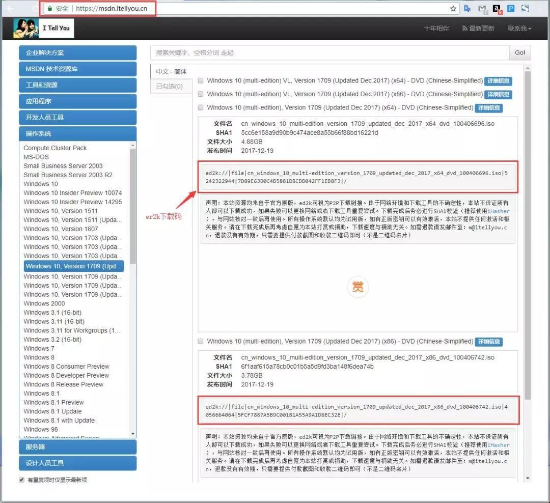Open iHasher link in second disclaimer
The width and height of the screenshot is (550, 503).
coord(499,445)
